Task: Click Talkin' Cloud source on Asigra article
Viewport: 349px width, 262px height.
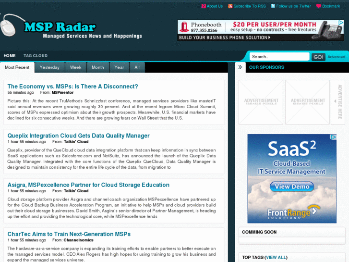Action: (76, 191)
